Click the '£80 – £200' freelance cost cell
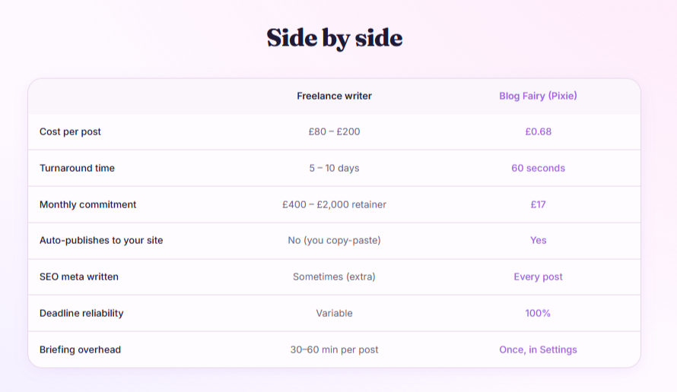 point(334,131)
